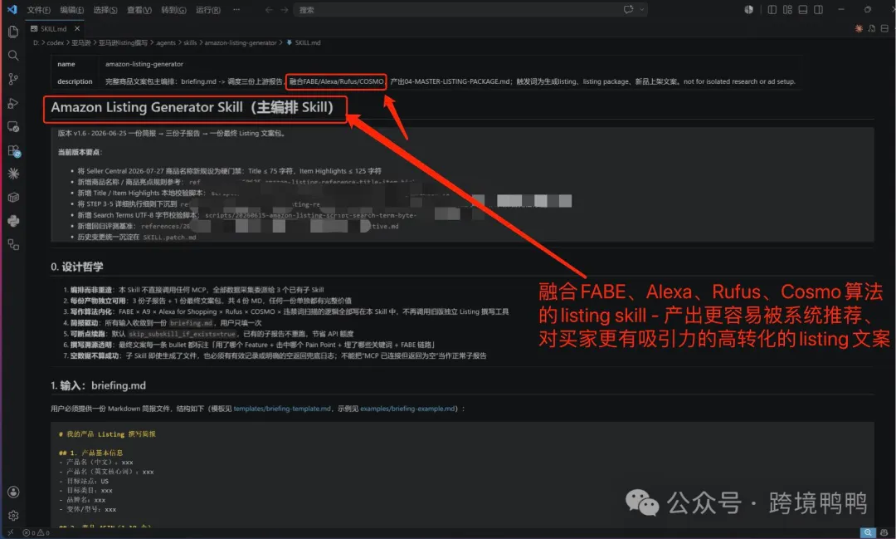Open the 转到(G) menu

click(x=173, y=10)
